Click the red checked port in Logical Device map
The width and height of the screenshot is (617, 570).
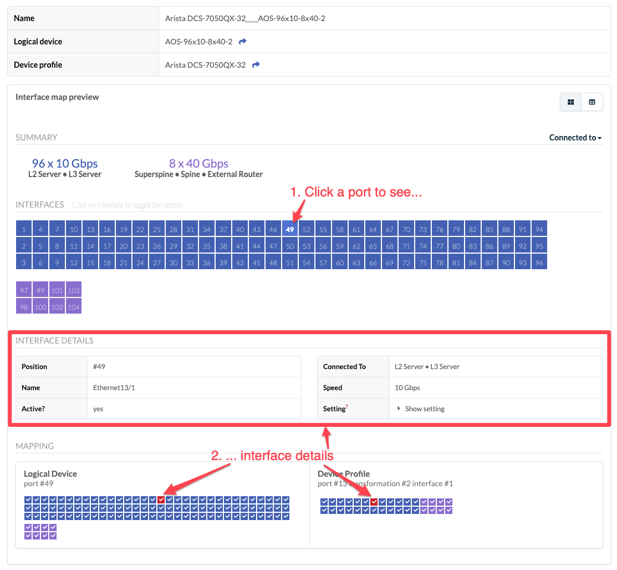tap(161, 500)
